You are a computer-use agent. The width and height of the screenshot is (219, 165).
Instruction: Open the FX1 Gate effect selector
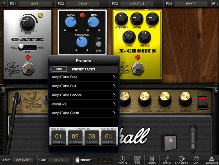[x=35, y=4]
